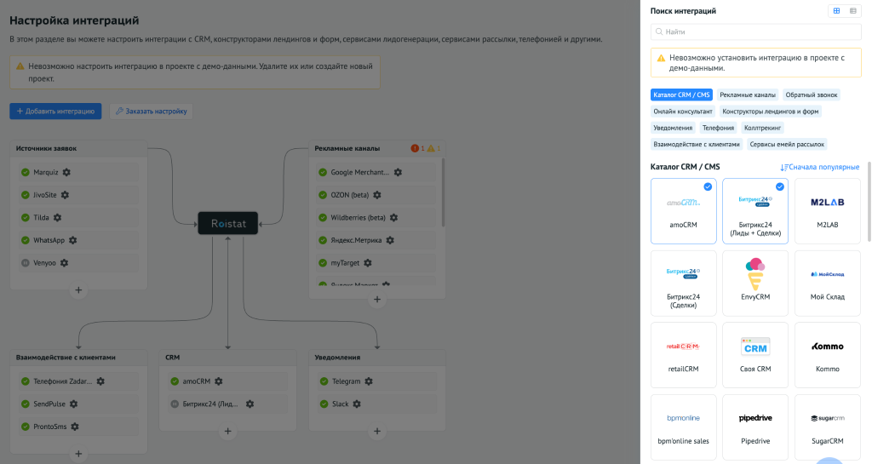The width and height of the screenshot is (872, 464).
Task: Select the Взаимодействие с клиентами category tag
Action: [697, 145]
